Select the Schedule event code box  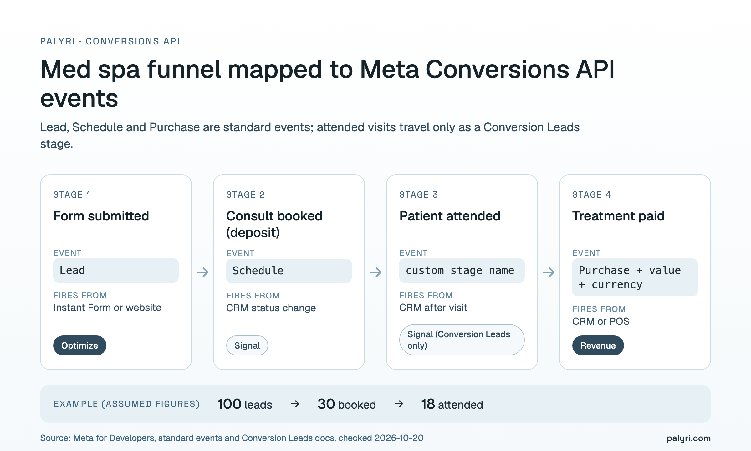pos(289,271)
